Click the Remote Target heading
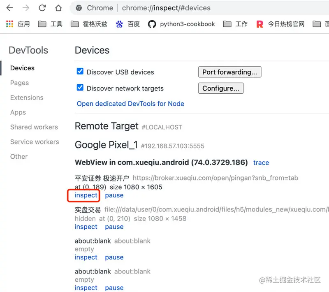Viewport: 329px width, 292px height. click(x=107, y=126)
